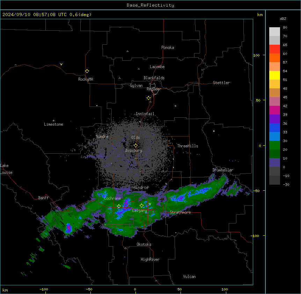Image resolution: width=301 pixels, height=294 pixels.
Task: Click the Stettler town label
Action: [x=221, y=83]
